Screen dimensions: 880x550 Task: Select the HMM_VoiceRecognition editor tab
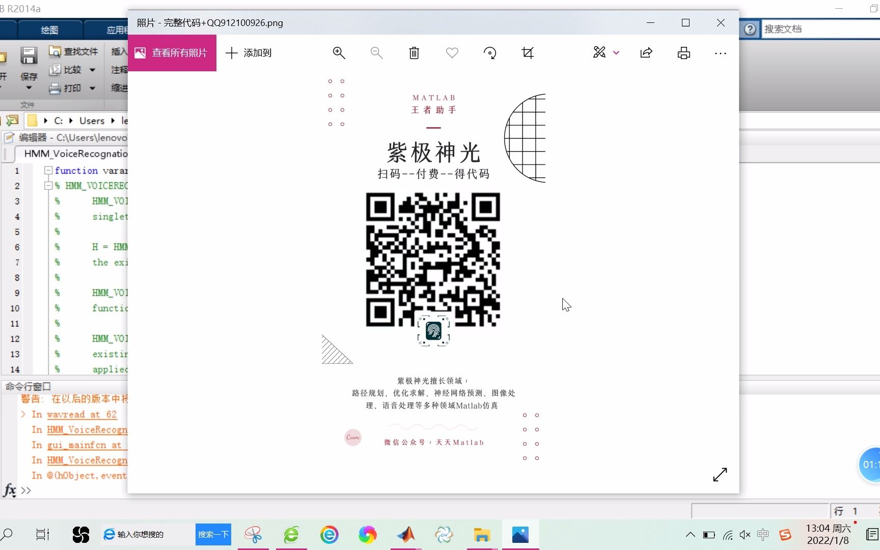75,153
